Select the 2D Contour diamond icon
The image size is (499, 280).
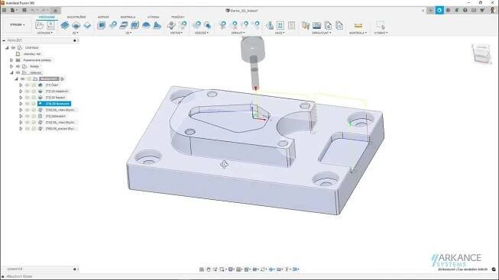click(87, 25)
